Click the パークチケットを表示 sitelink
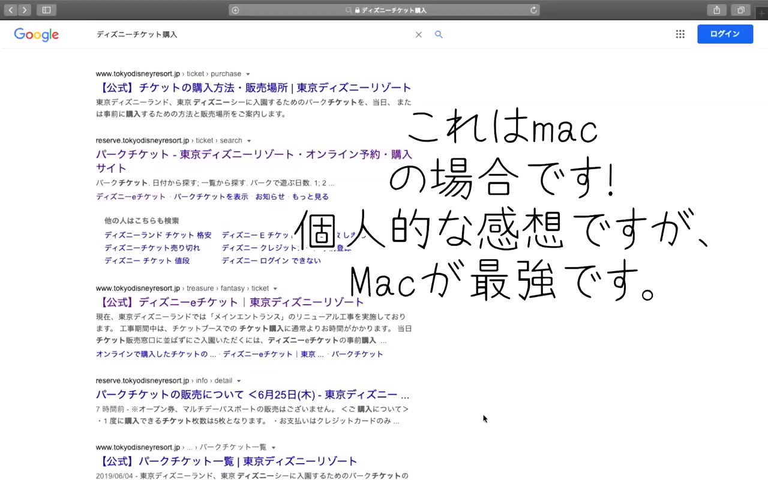Viewport: 768px width, 480px height. point(211,197)
